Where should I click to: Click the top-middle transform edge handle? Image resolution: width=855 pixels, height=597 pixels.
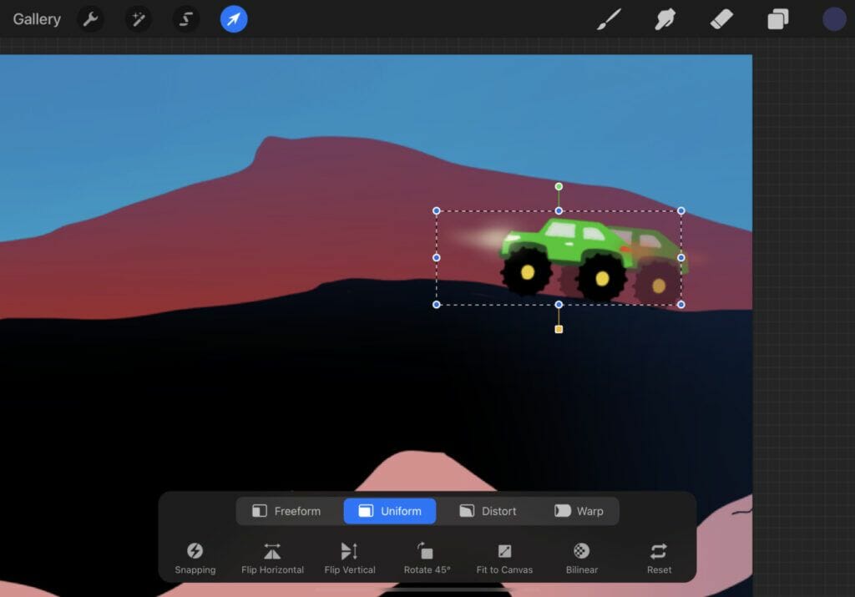point(559,210)
